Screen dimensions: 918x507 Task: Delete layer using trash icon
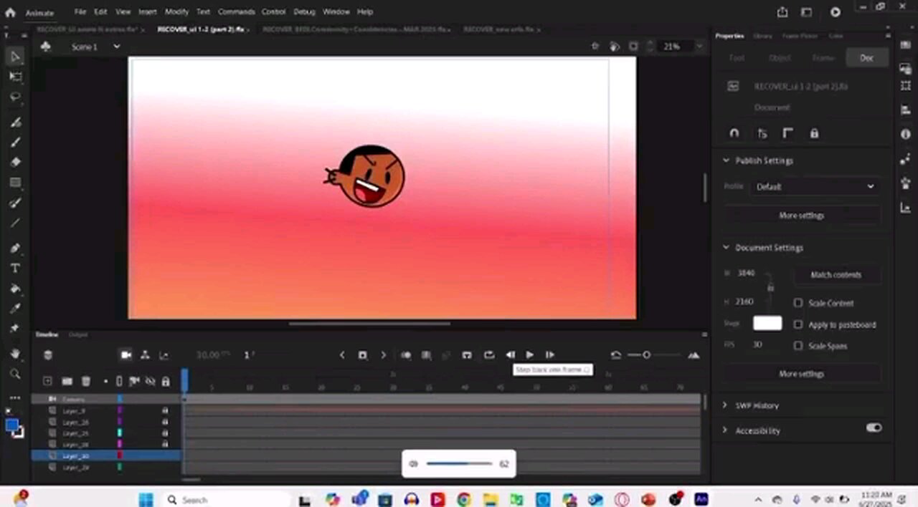[86, 382]
